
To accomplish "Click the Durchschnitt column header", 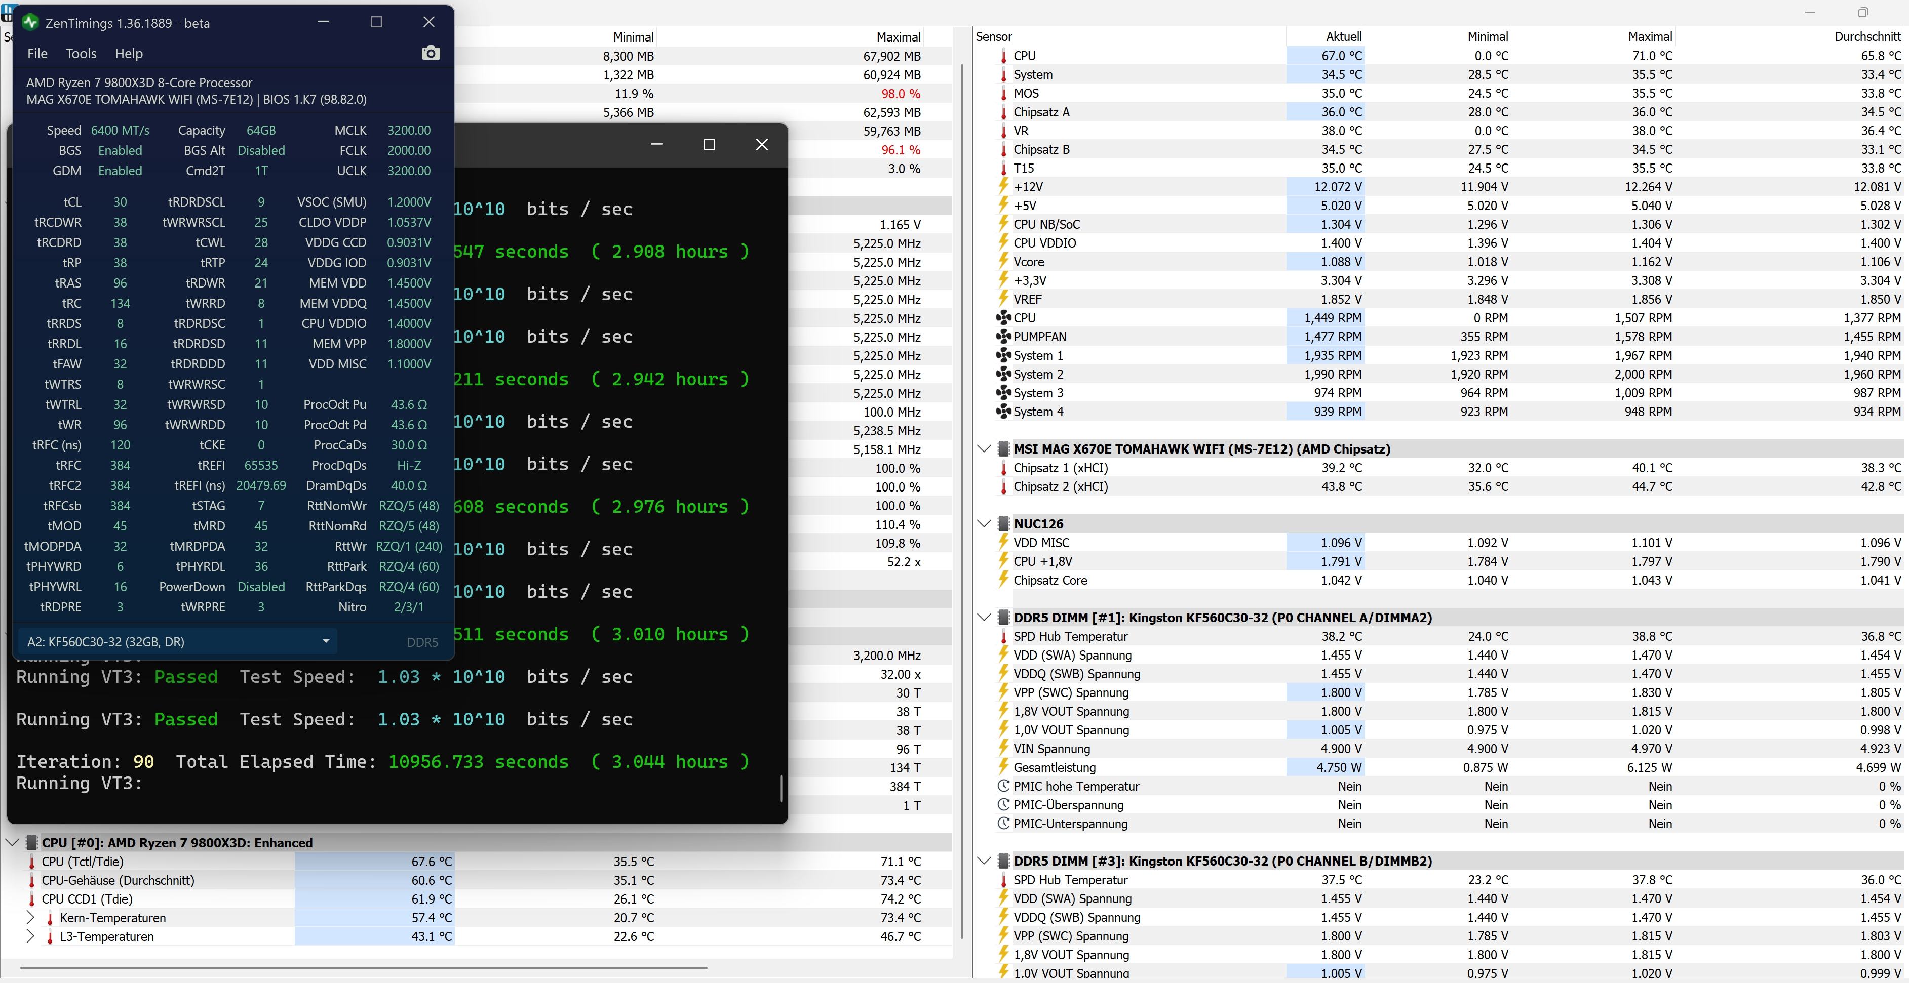I will coord(1867,36).
